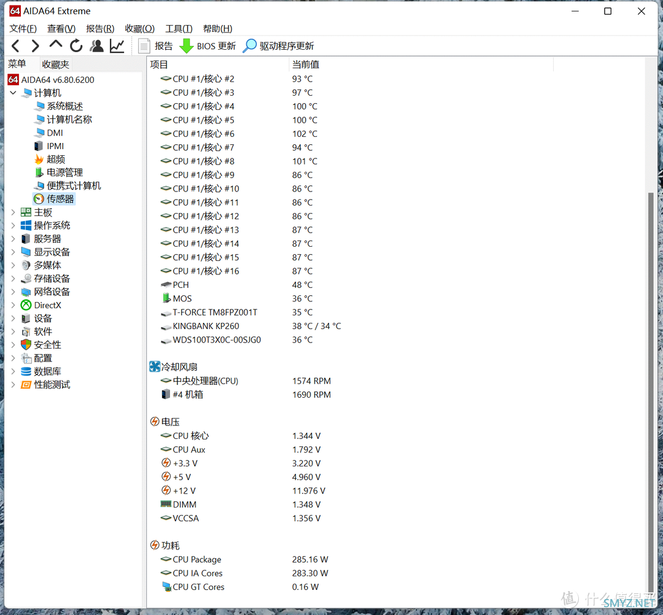This screenshot has width=663, height=615.
Task: Click the DirectX Xbox icon
Action: point(26,305)
